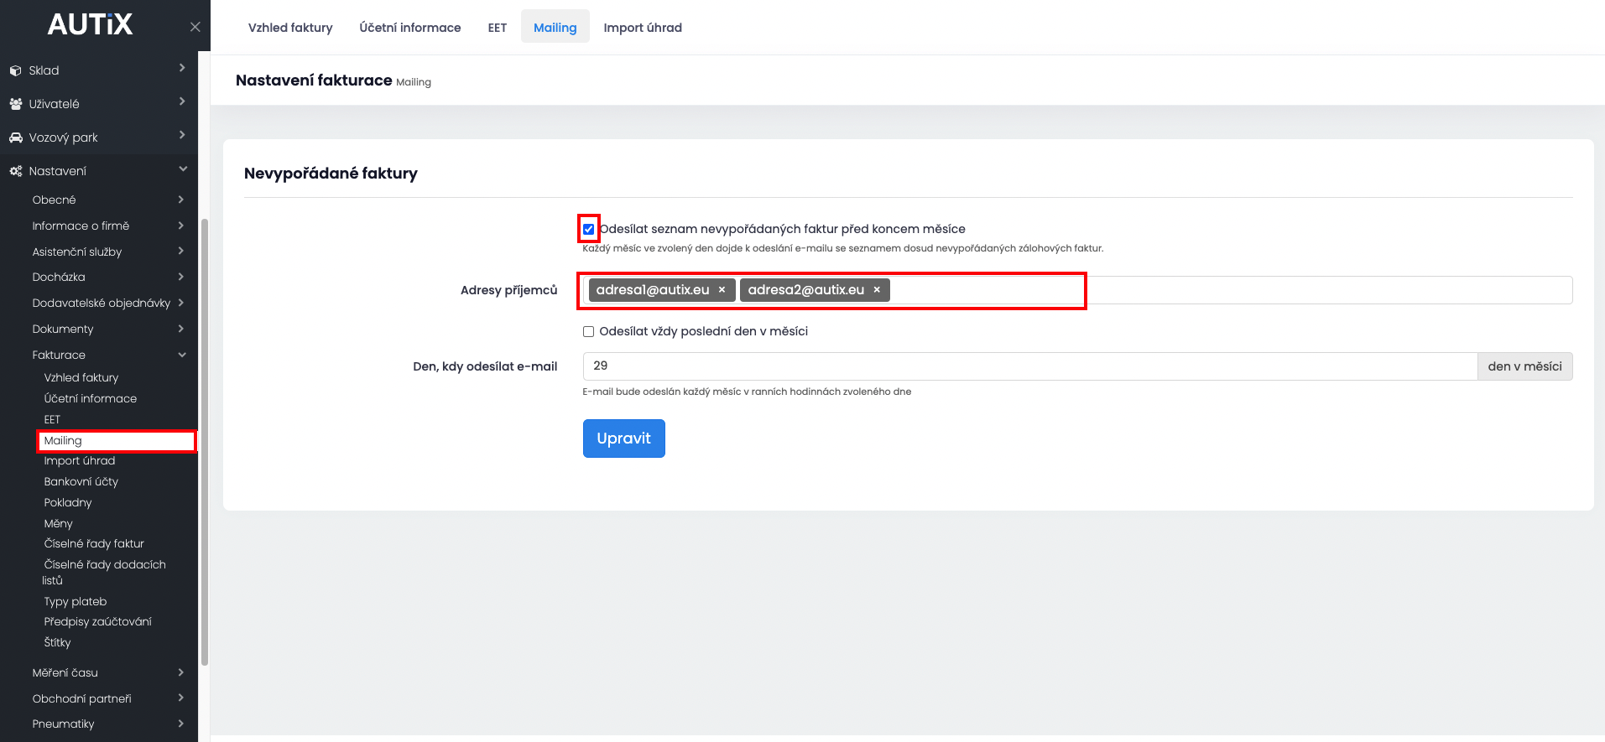The height and width of the screenshot is (742, 1605).
Task: Click the AUTiX logo
Action: point(90,25)
